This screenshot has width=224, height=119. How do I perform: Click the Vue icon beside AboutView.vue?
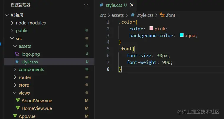pyautogui.click(x=18, y=100)
